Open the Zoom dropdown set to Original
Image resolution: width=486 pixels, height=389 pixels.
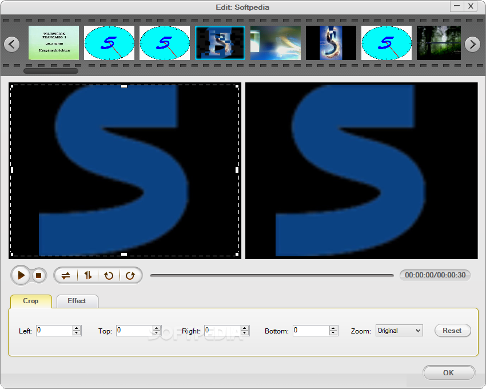[x=399, y=331]
